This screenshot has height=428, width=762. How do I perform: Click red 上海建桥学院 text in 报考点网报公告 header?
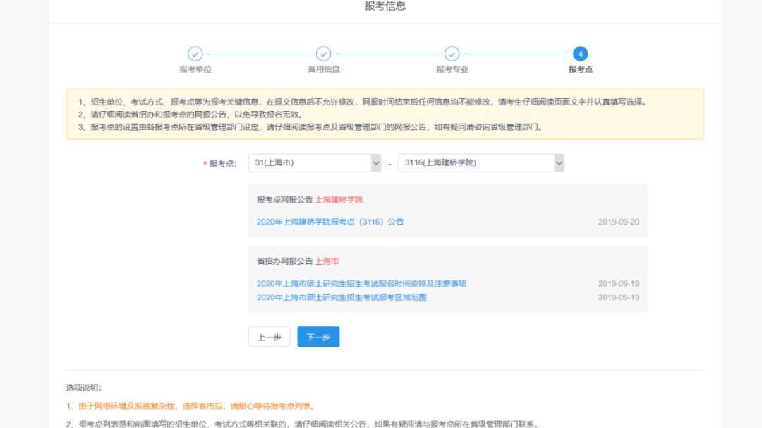pyautogui.click(x=339, y=200)
